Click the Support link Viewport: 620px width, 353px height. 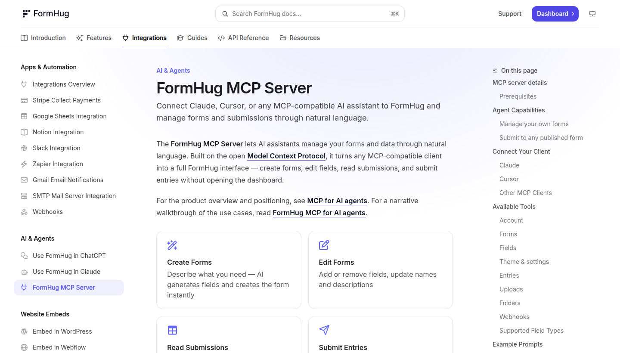(510, 14)
